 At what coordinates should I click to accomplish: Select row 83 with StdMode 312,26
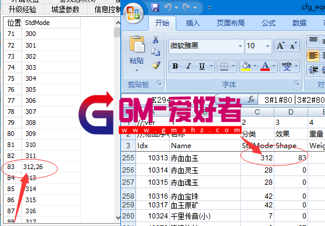coord(42,167)
